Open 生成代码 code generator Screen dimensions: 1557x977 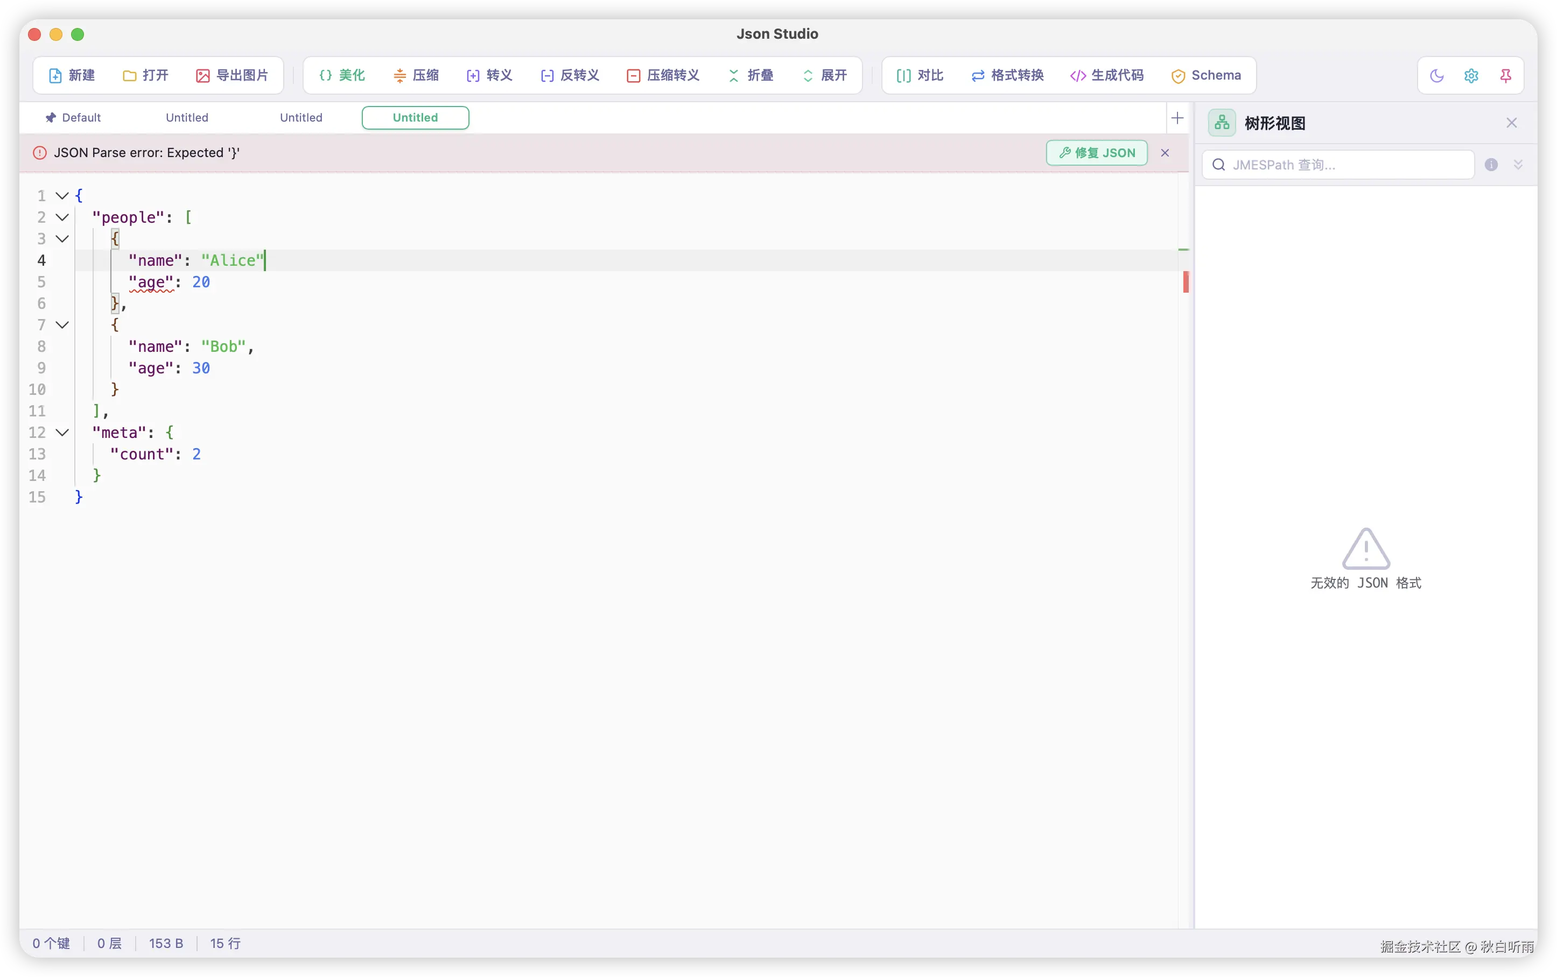(1107, 76)
